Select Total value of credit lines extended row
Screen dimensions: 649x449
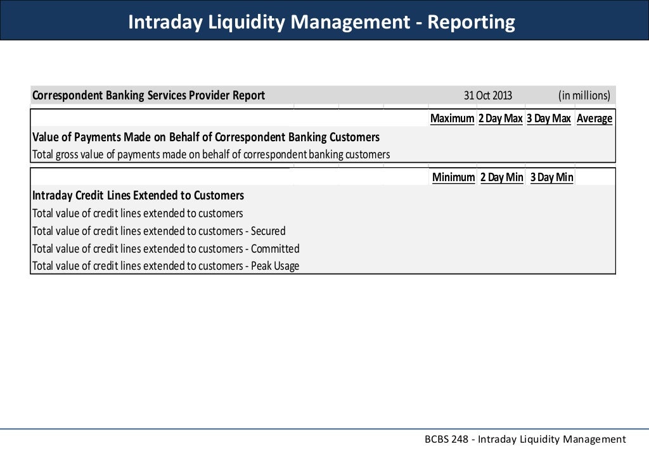tap(323, 213)
